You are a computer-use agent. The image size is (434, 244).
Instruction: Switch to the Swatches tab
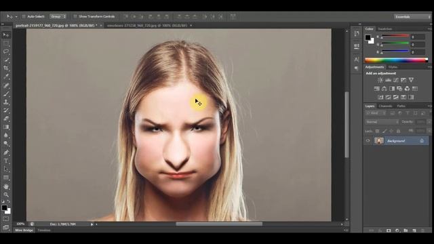point(385,28)
